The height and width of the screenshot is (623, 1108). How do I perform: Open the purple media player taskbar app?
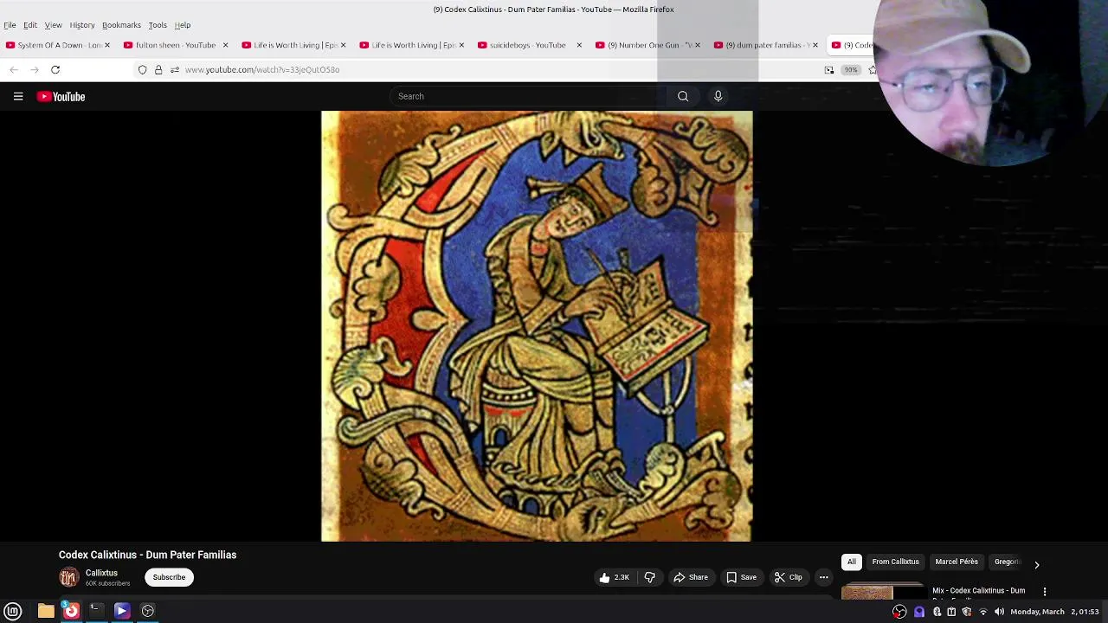point(122,611)
